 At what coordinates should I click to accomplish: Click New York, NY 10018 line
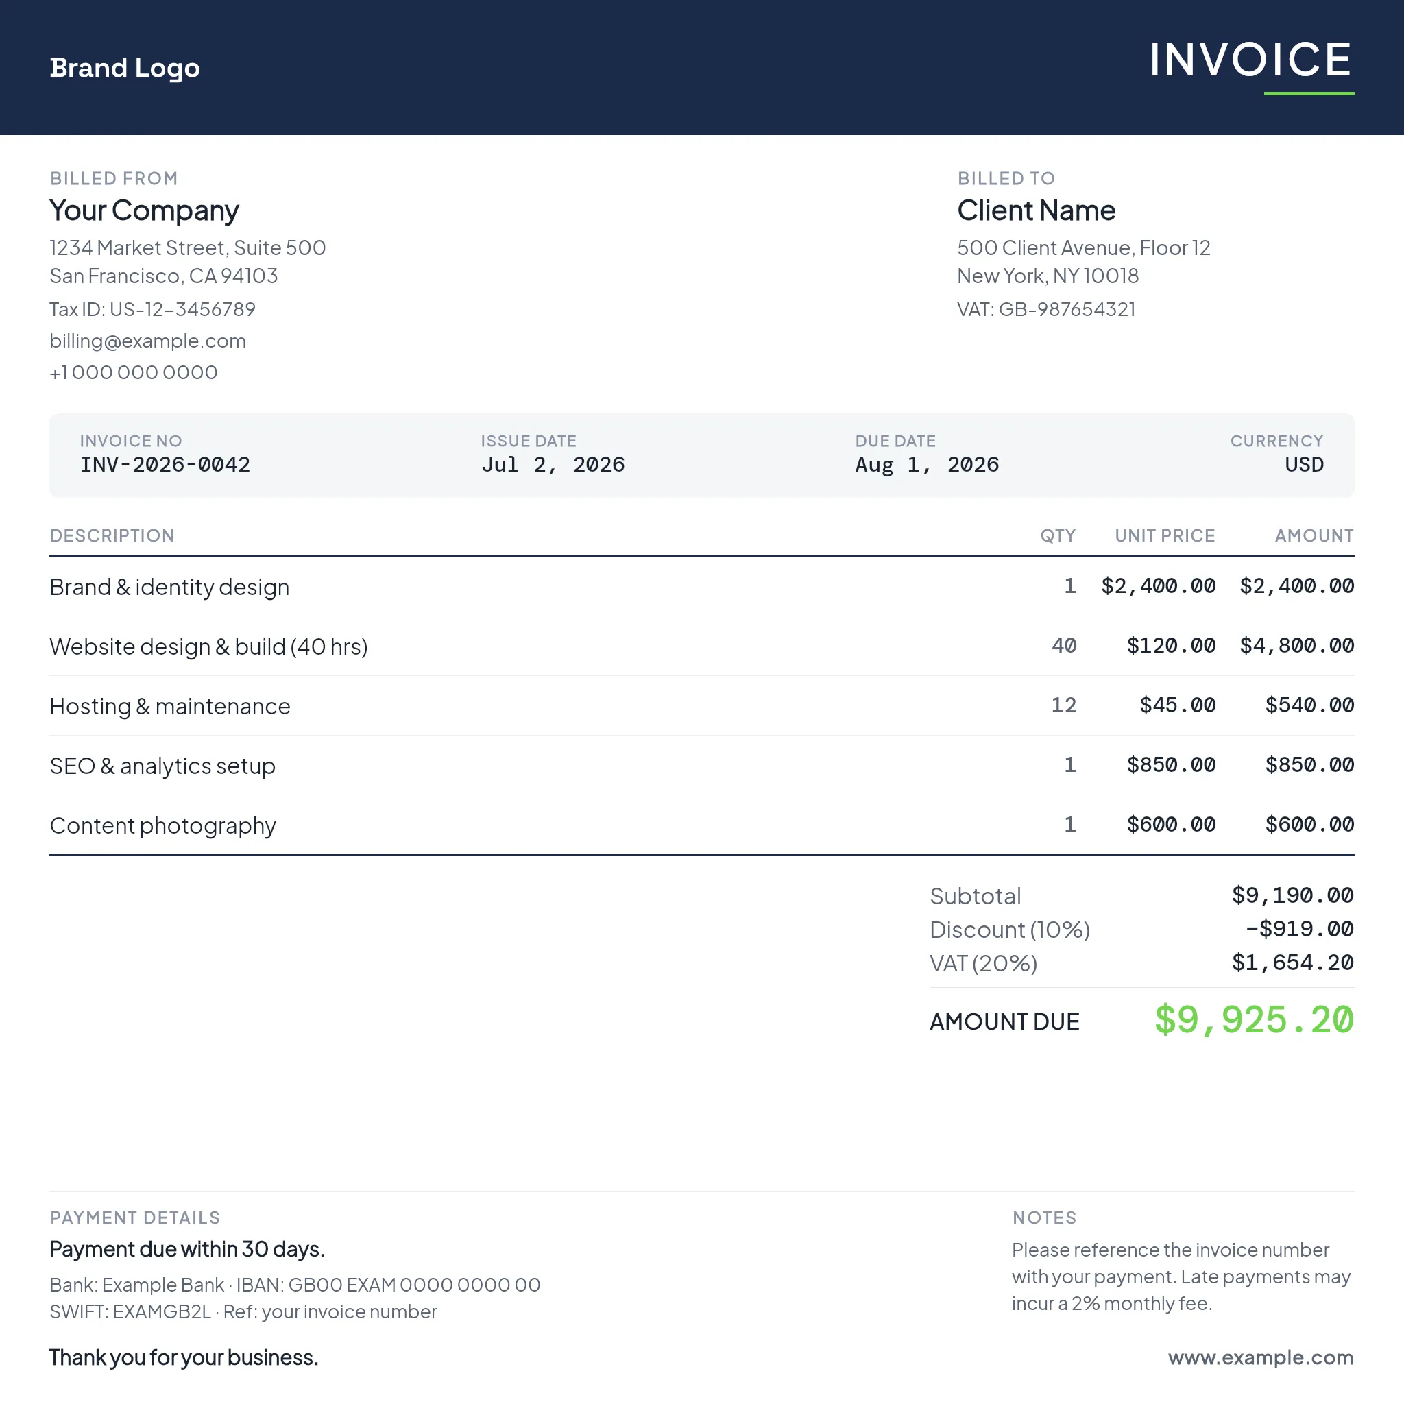(x=1048, y=276)
